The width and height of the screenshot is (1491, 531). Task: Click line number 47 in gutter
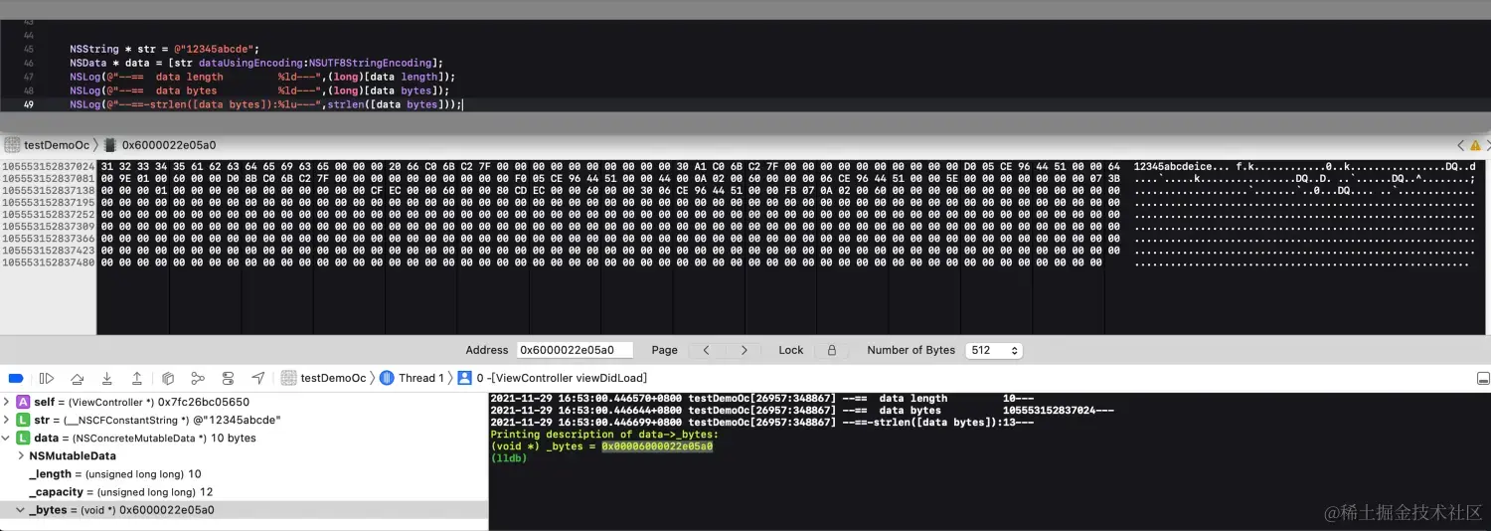point(29,77)
